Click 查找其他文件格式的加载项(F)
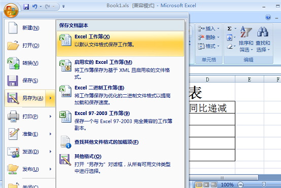The image size is (281, 188). (120, 142)
